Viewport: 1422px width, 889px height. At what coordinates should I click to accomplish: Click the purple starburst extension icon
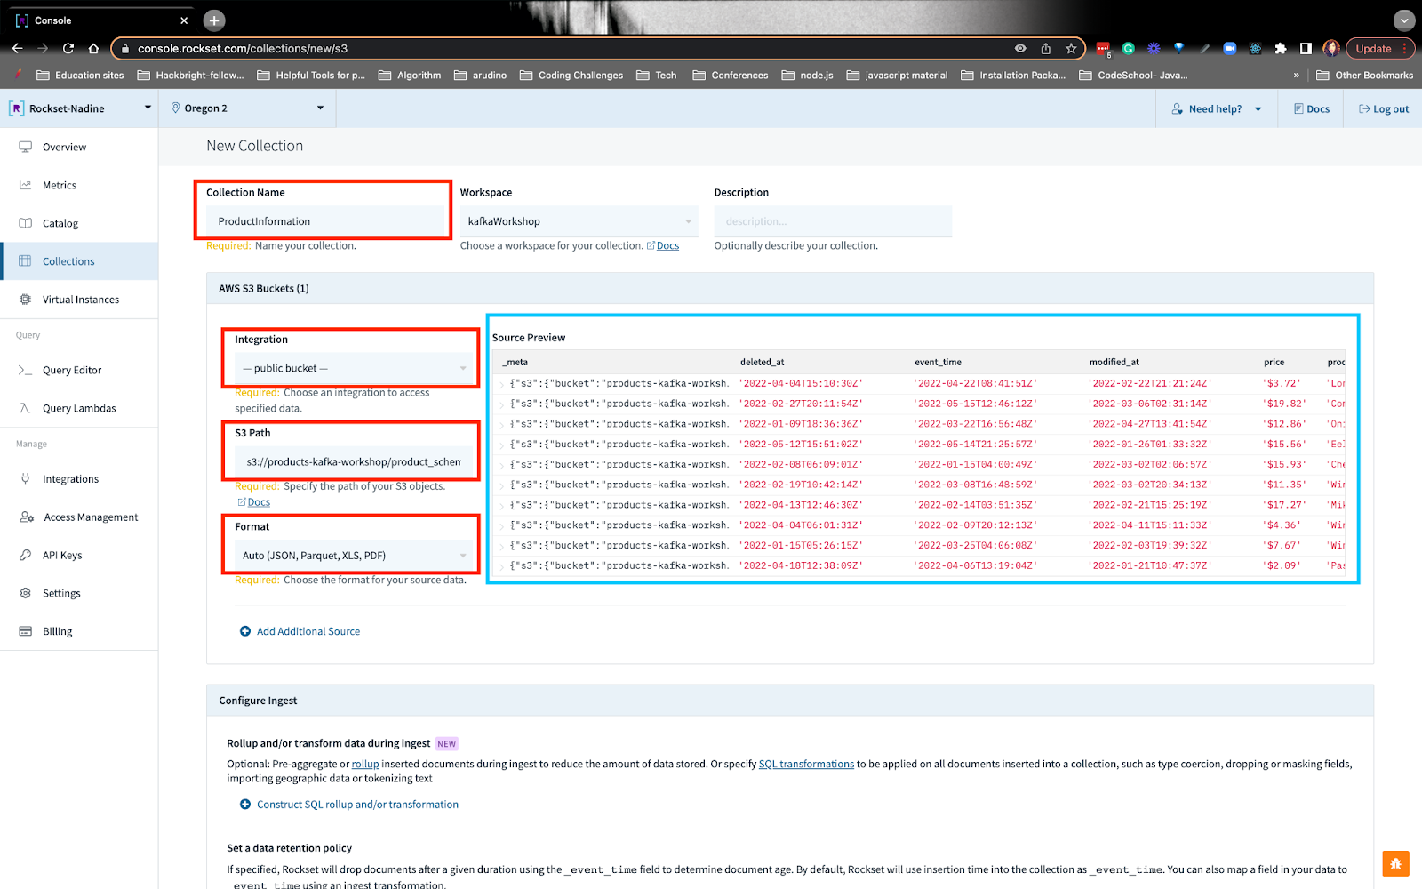tap(1154, 48)
